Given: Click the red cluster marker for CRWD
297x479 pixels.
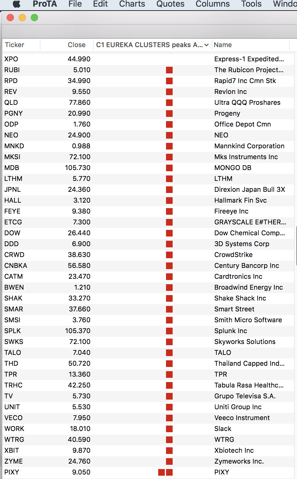Looking at the screenshot, I should tap(169, 255).
